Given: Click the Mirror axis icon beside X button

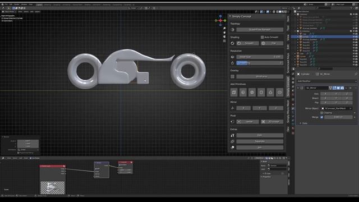Looking at the screenshot, I should pos(233,108).
